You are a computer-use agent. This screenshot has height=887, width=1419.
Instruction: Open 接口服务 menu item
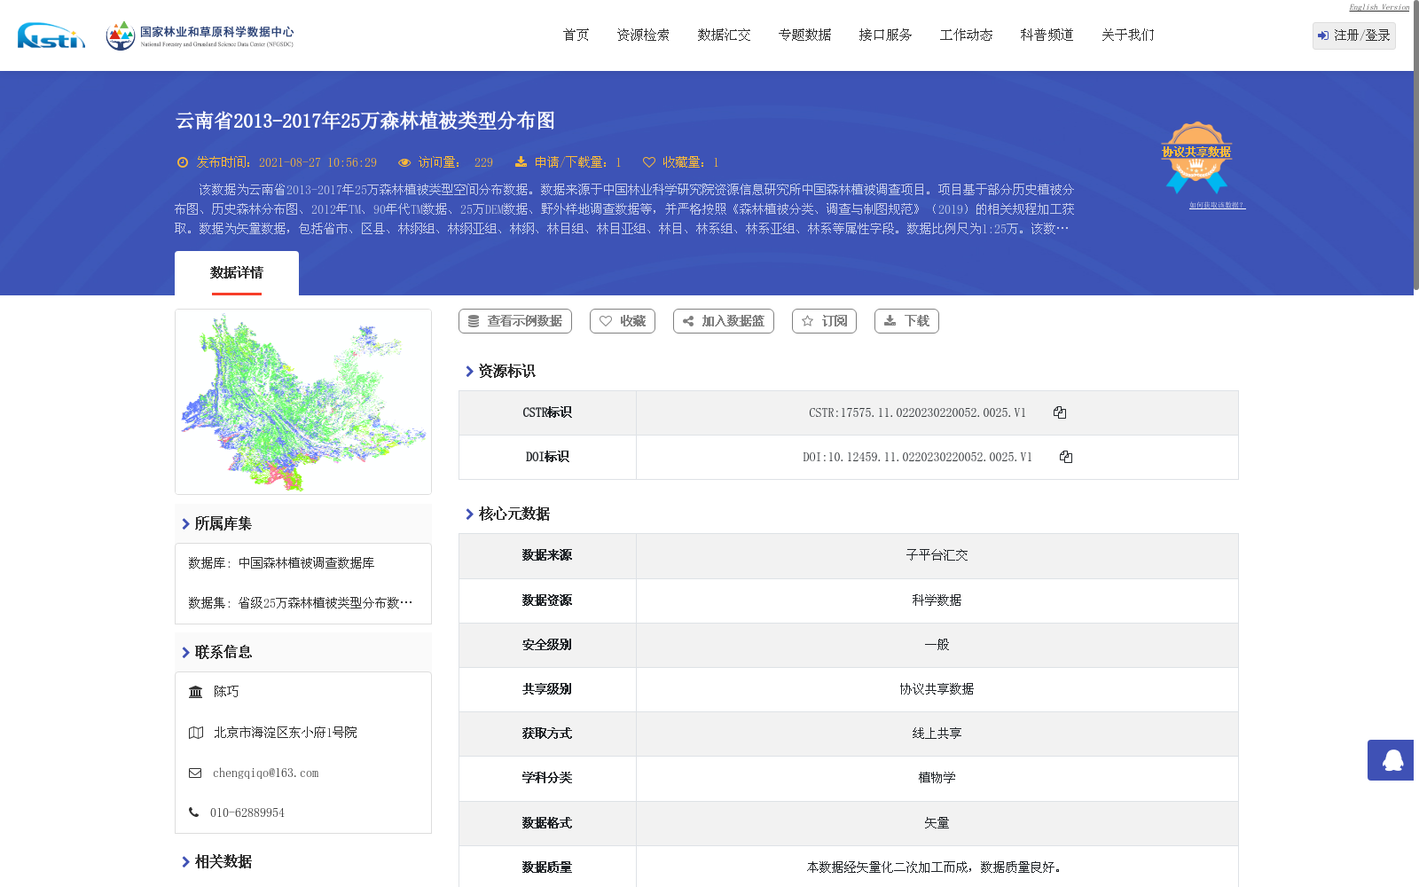886,35
